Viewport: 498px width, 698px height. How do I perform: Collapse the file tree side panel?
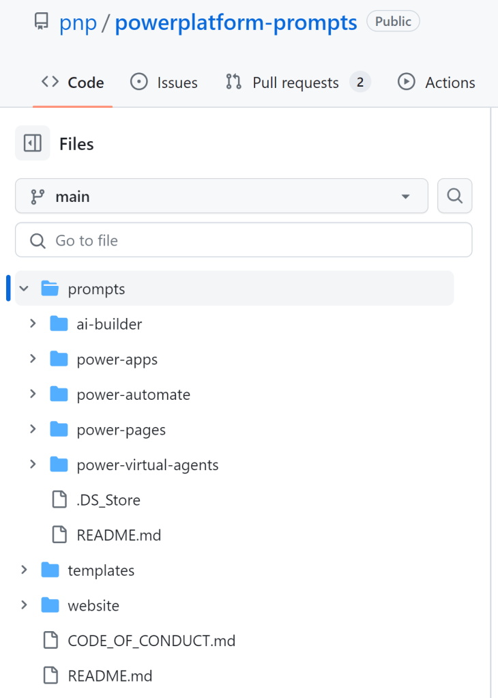click(x=33, y=143)
